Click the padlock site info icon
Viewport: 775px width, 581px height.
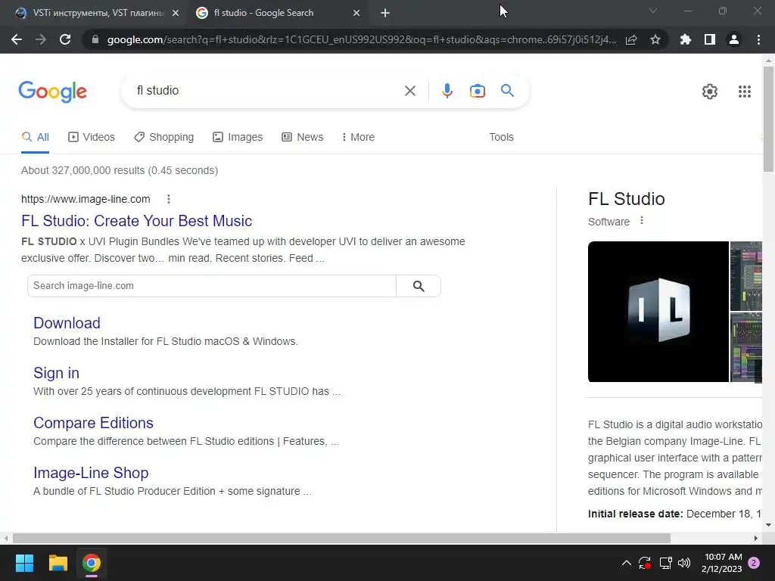(95, 39)
